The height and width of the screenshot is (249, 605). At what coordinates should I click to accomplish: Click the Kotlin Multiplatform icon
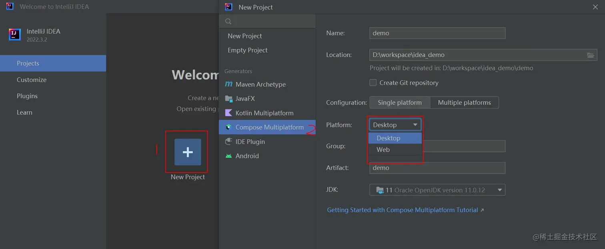coord(228,113)
